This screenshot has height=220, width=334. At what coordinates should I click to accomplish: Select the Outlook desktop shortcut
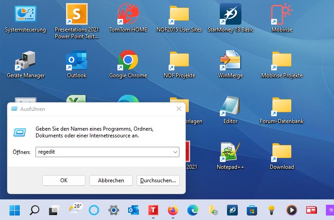[76, 60]
